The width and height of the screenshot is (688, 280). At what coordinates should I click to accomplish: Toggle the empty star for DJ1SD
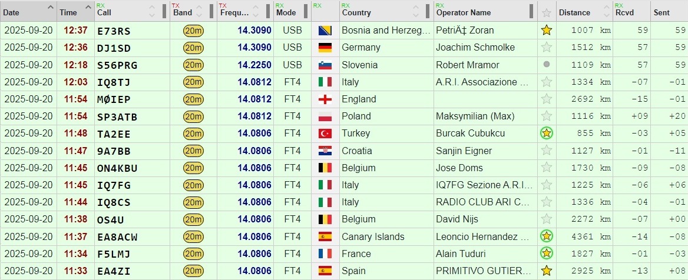[x=547, y=48]
